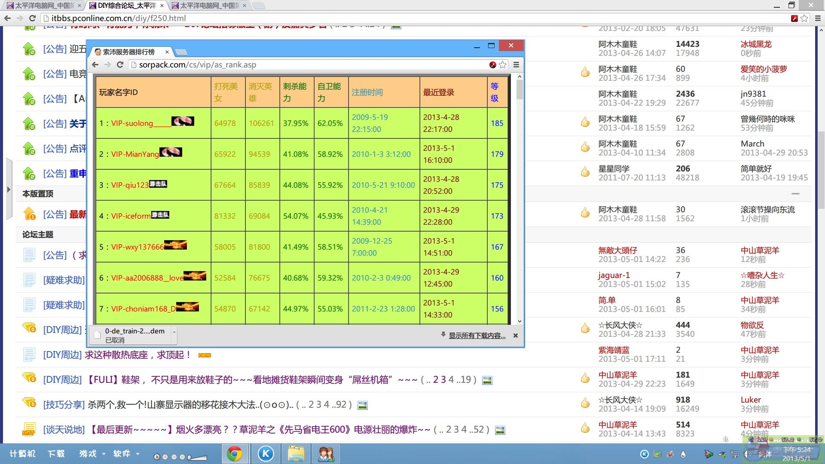Expand the 软件 taskbar dropdown arrow
This screenshot has height=464, width=825.
coord(137,454)
